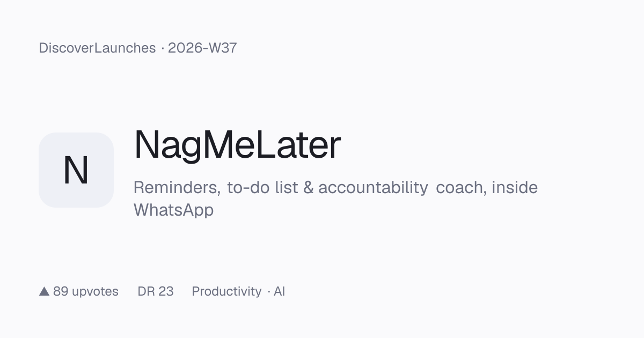Click the upvote triangle icon

click(45, 291)
